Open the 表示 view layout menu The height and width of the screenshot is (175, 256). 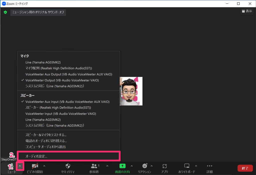[x=247, y=11]
